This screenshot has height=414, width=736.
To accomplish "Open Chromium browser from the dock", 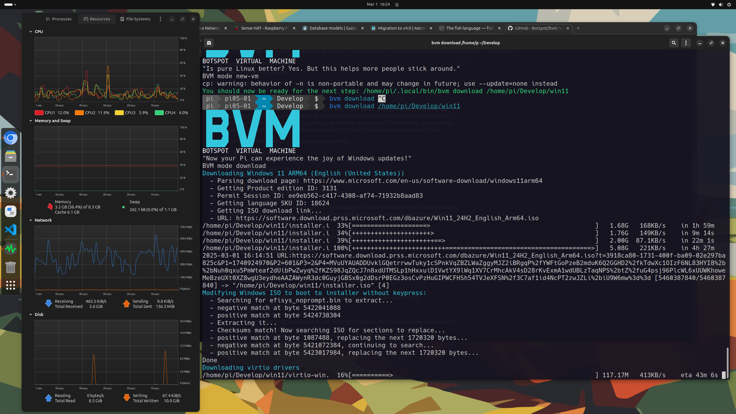I will pos(11,138).
